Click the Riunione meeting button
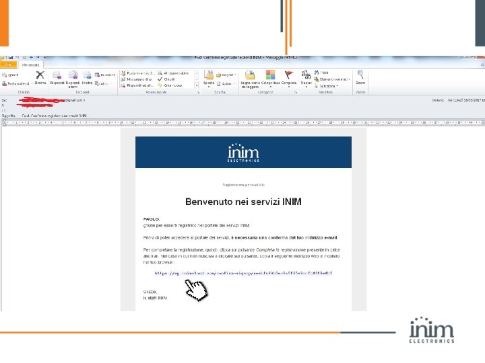 pyautogui.click(x=105, y=75)
